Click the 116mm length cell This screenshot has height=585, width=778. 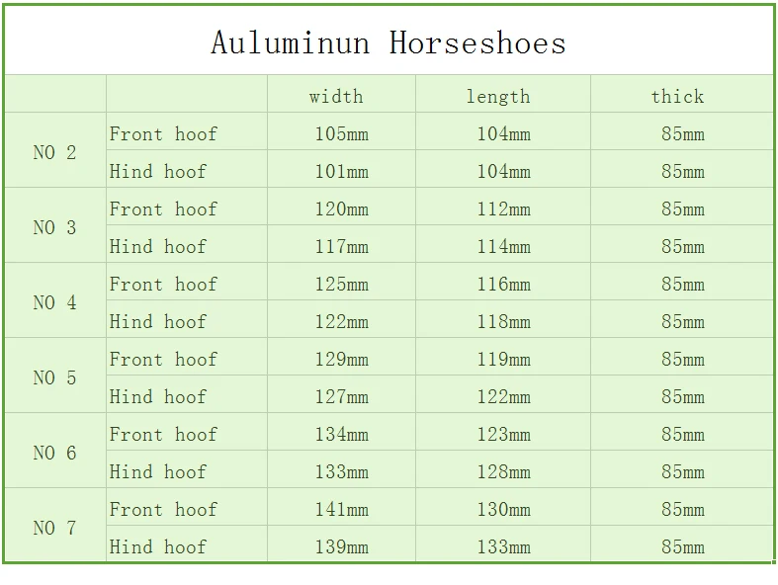tap(503, 282)
